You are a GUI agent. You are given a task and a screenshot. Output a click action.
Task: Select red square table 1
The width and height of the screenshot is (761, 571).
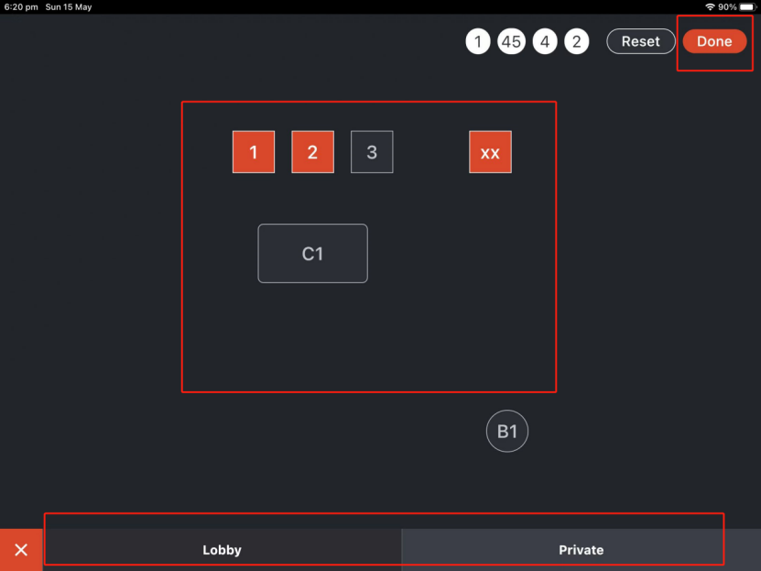coord(254,152)
